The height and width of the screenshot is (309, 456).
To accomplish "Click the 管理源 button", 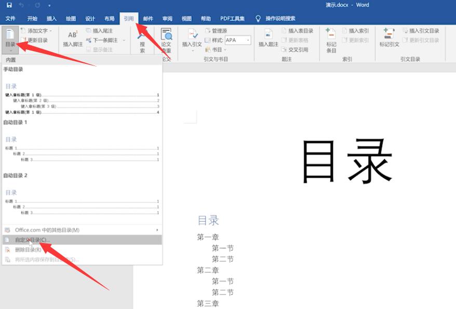I will [x=216, y=31].
